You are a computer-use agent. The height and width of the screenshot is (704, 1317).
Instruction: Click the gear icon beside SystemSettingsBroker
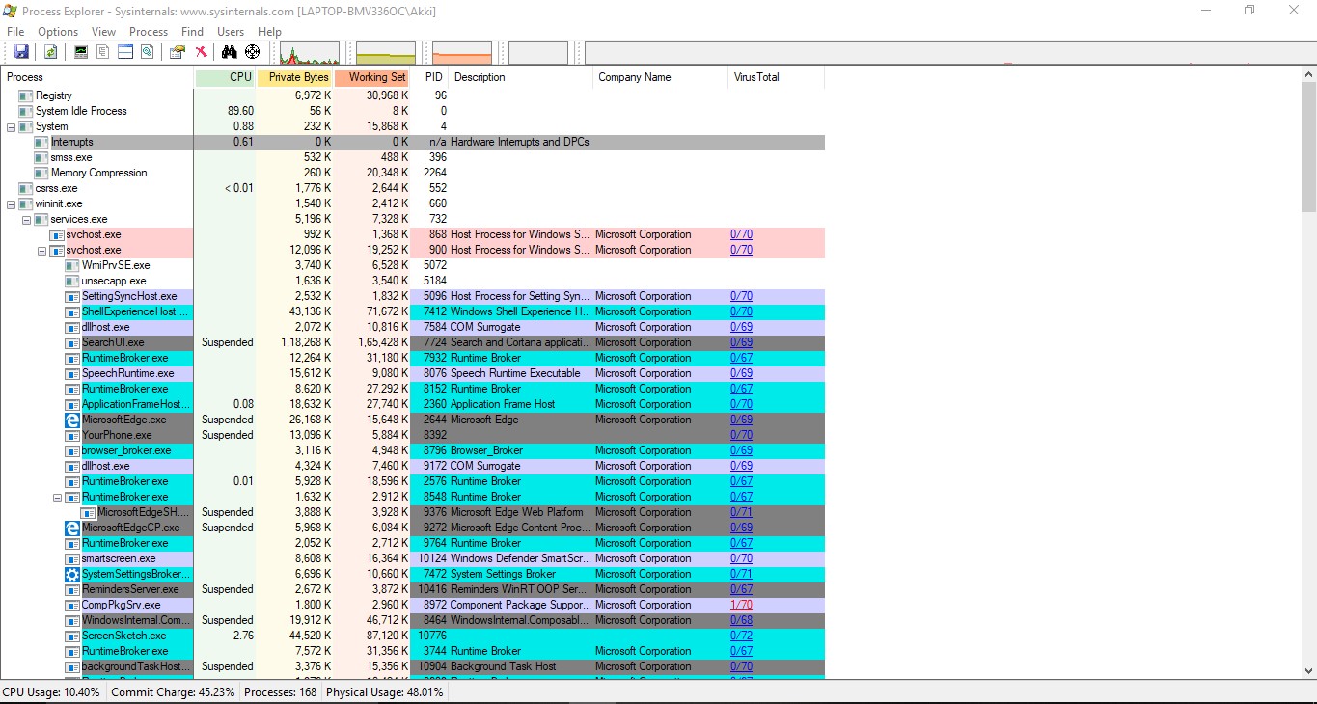pos(72,574)
